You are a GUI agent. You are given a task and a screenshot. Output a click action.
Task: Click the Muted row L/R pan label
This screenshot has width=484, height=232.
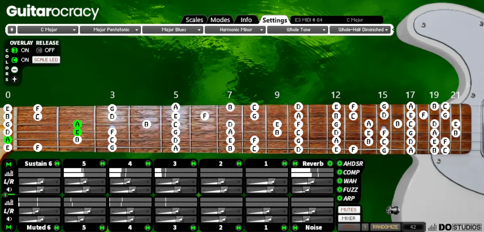point(9,211)
